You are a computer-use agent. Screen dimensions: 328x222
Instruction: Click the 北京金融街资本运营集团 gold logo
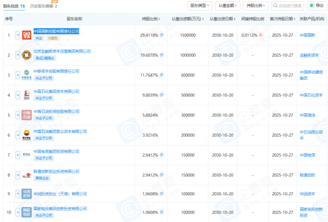27,55
